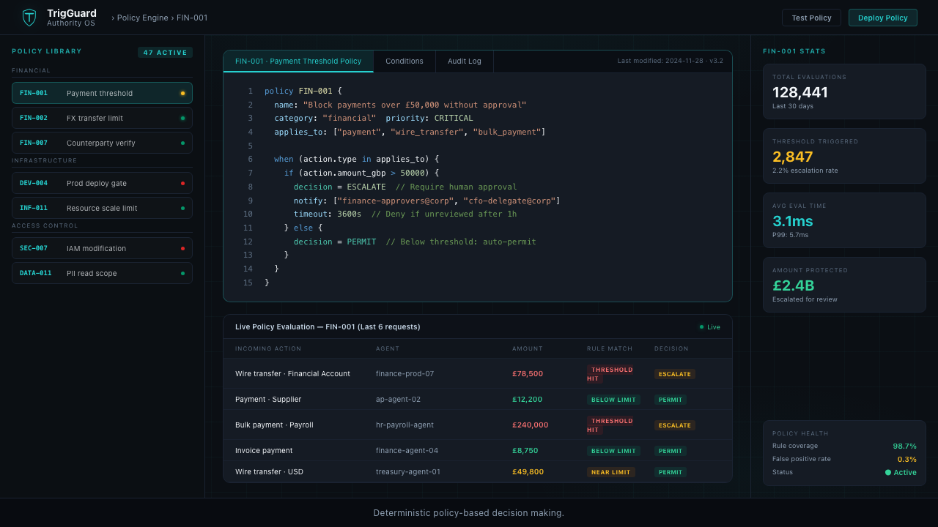Click ESCALATE badge in the £240,000 row
This screenshot has height=527, width=938.
tap(675, 425)
